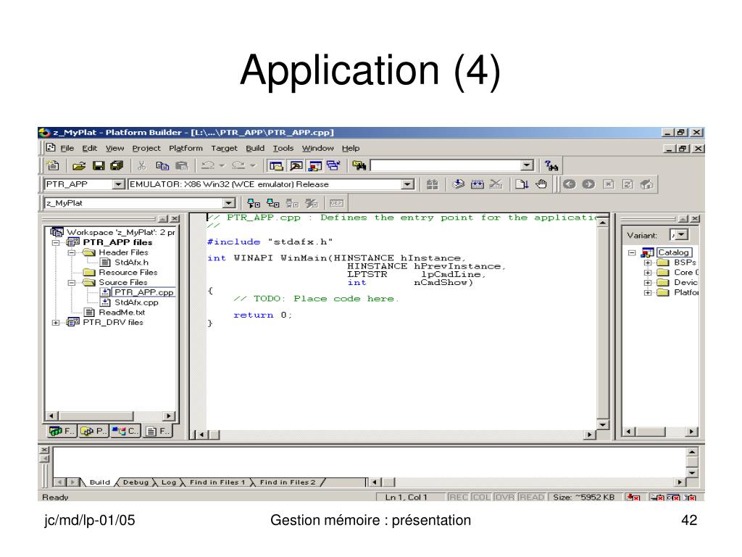Expand the BSPs catalog folder
The width and height of the screenshot is (742, 557).
point(648,263)
